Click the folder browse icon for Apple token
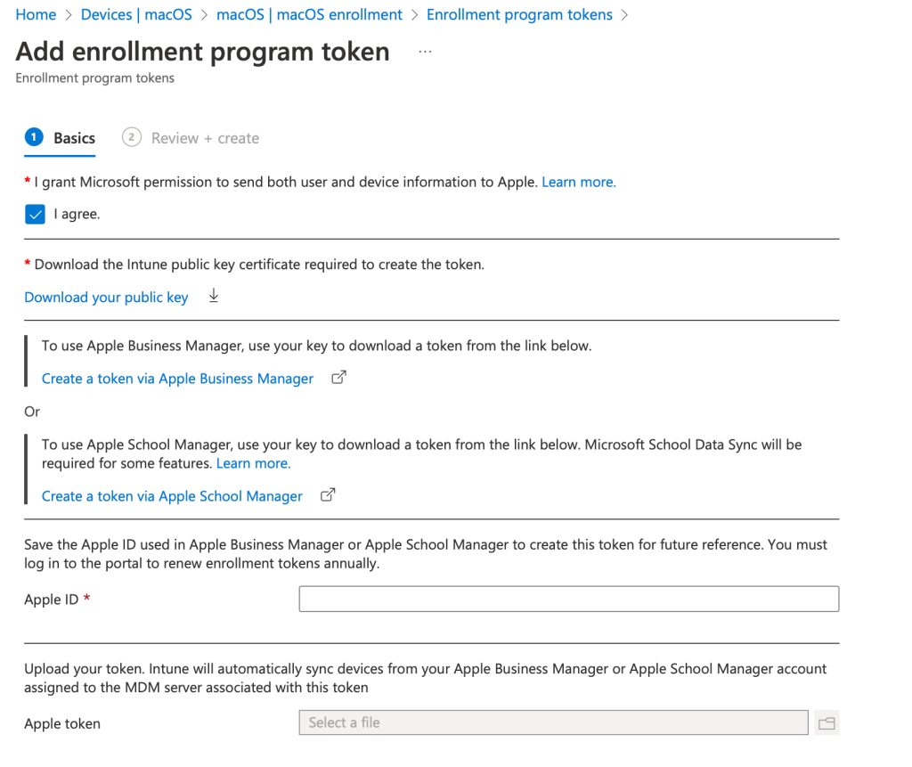912x767 pixels. click(826, 722)
